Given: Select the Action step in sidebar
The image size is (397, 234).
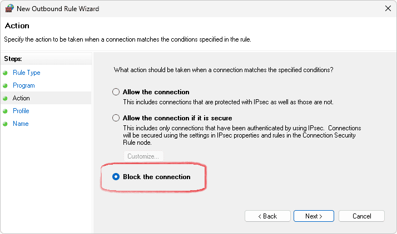Looking at the screenshot, I should [22, 98].
